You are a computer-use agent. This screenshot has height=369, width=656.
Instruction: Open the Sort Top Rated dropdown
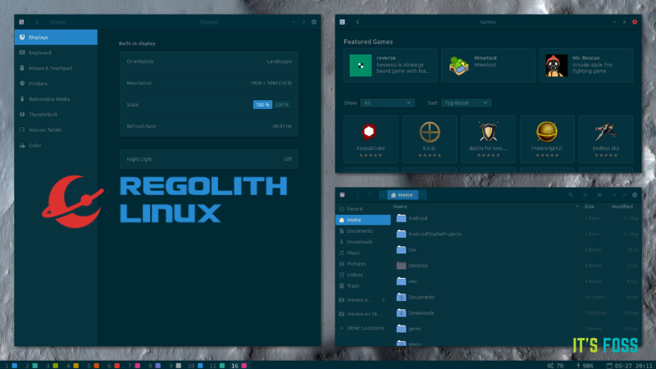pos(467,103)
